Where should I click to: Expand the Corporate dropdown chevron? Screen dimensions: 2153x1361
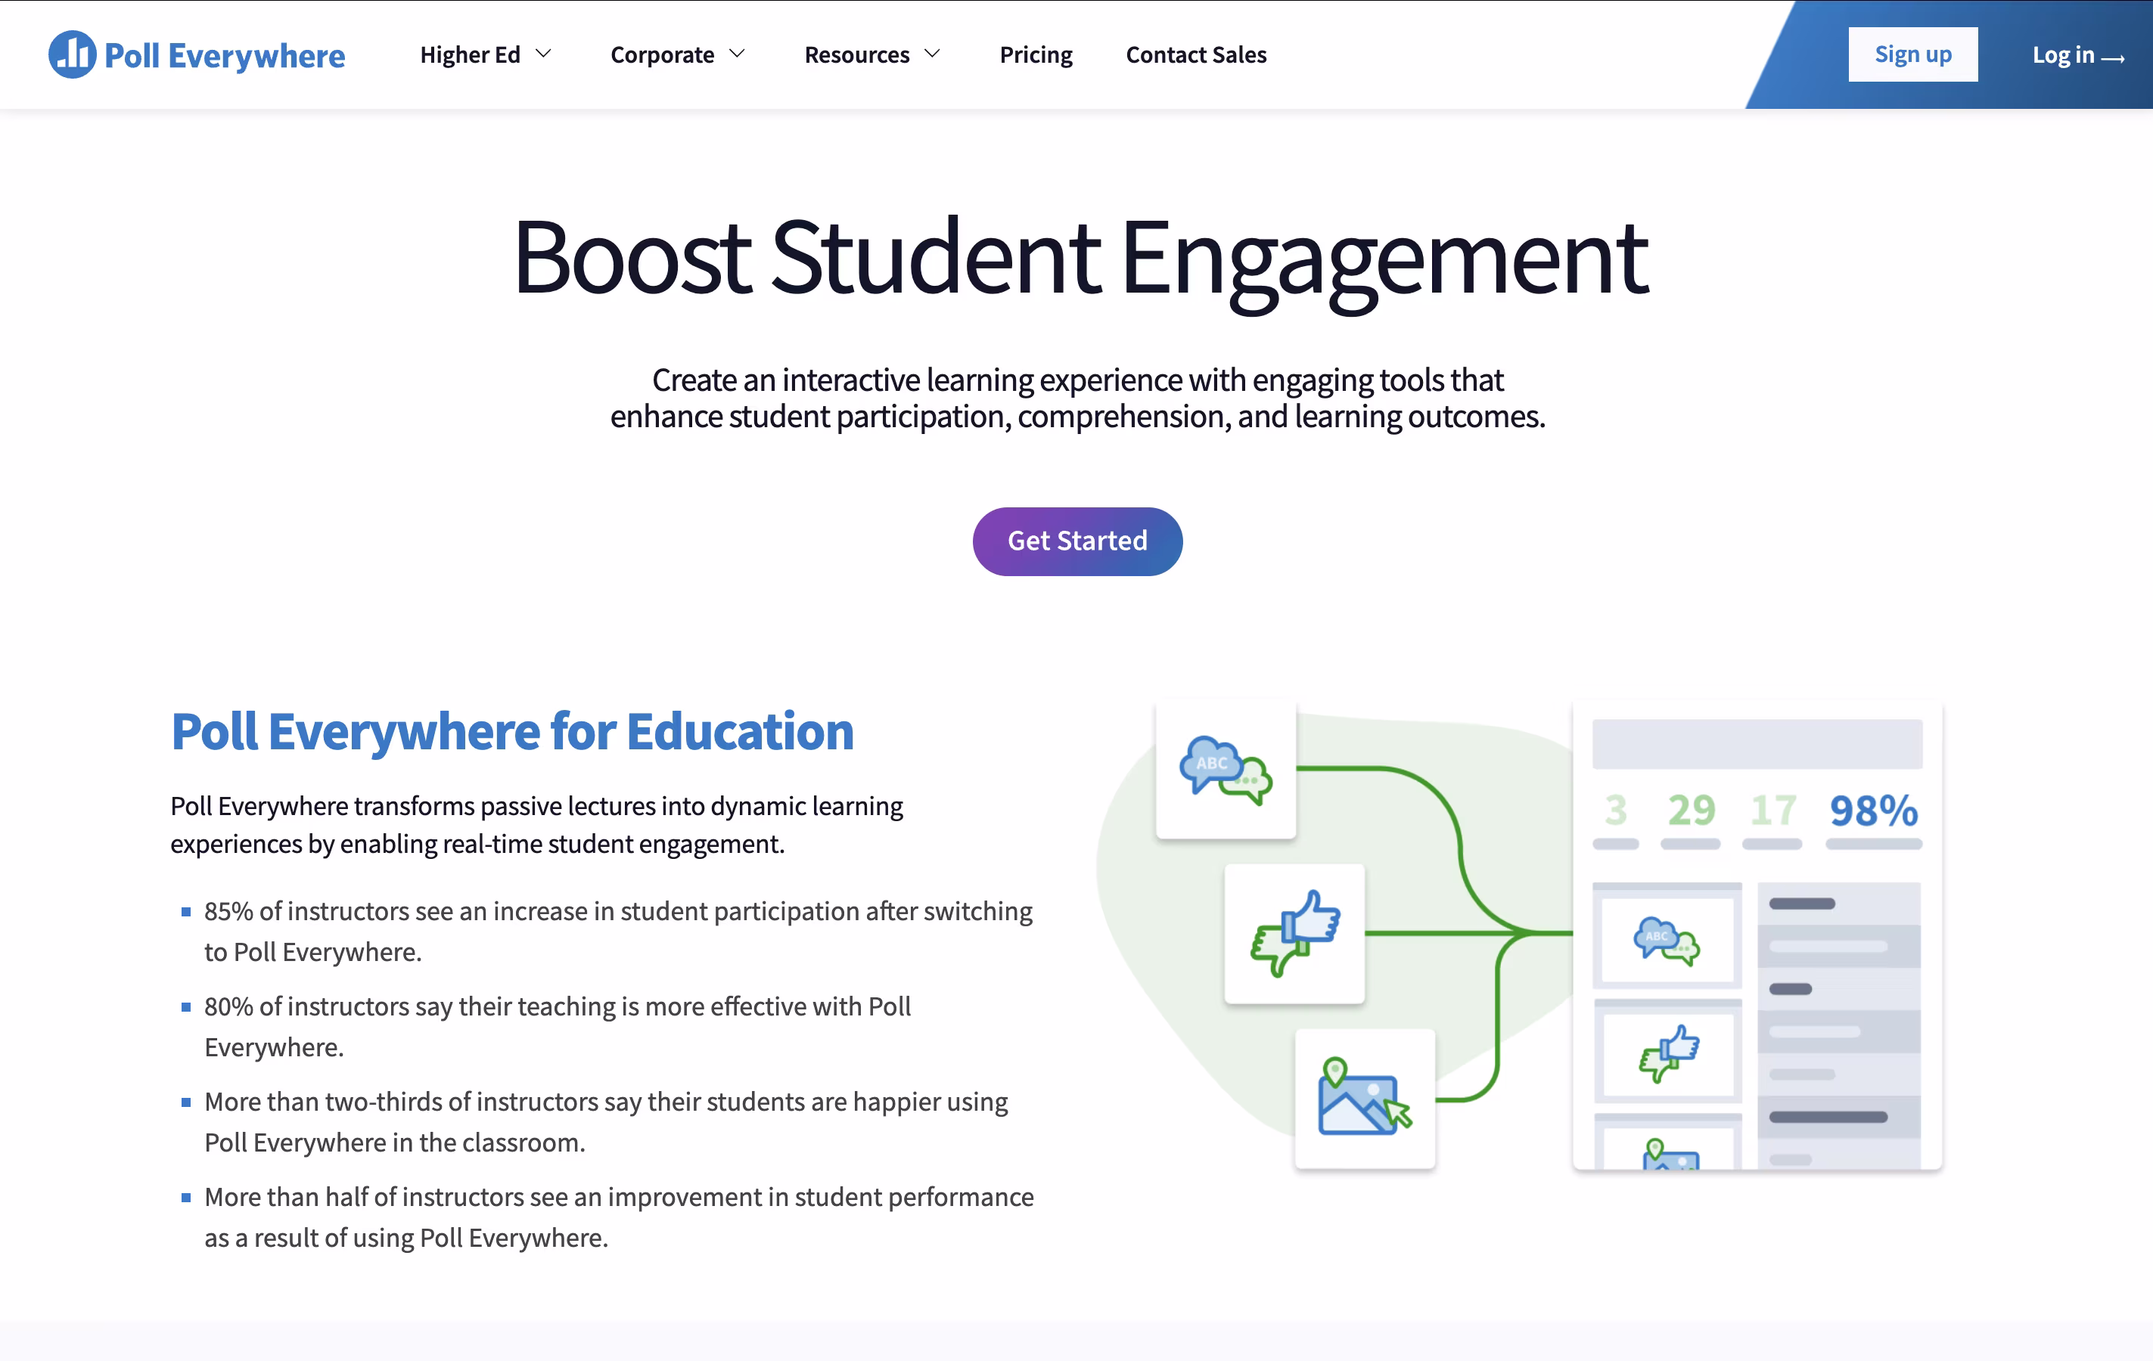pos(738,54)
